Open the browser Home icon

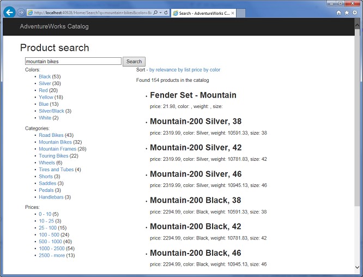(x=338, y=13)
